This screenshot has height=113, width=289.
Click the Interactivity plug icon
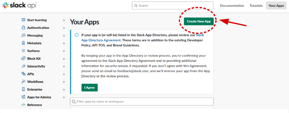[23, 66]
